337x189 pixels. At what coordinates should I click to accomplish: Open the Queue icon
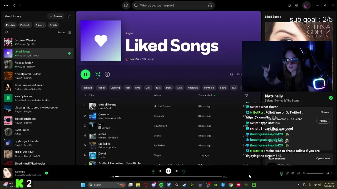[x=293, y=173]
